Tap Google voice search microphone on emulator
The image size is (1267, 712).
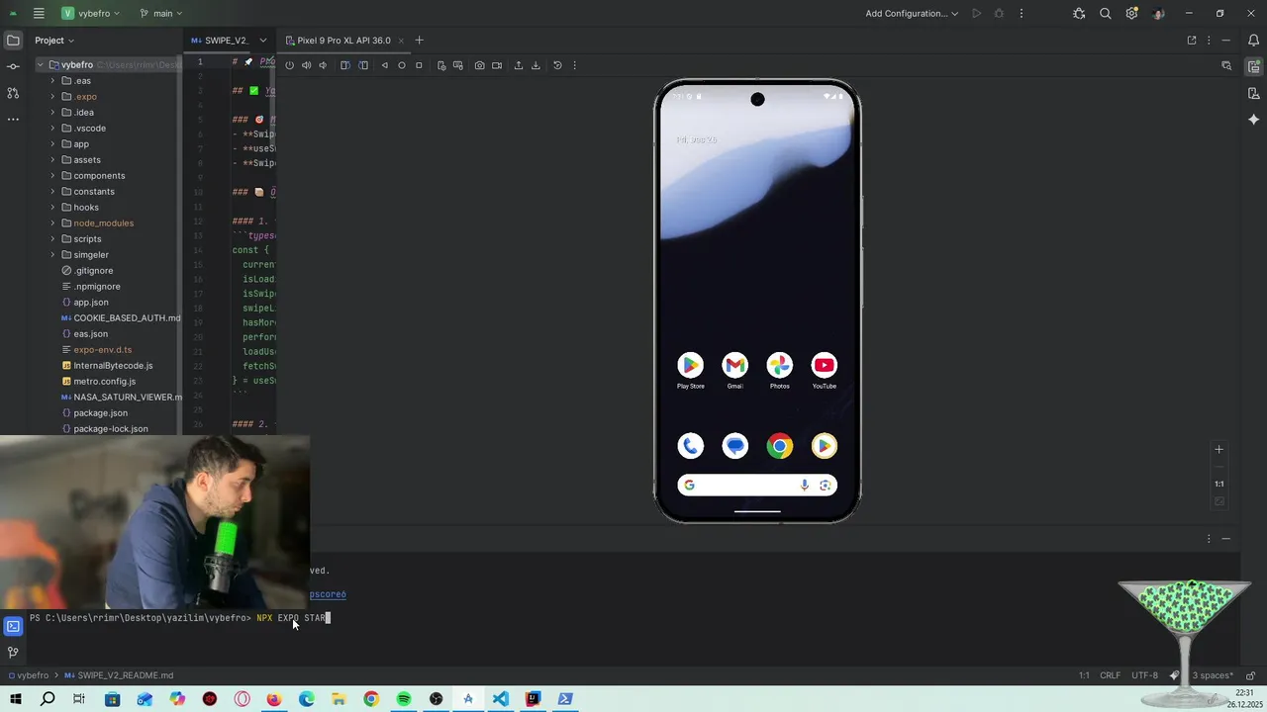[x=805, y=486]
